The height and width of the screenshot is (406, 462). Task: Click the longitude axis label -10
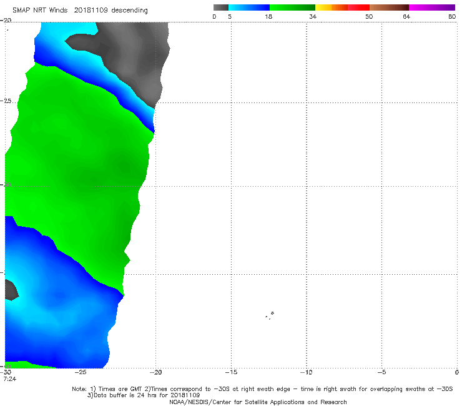point(307,372)
